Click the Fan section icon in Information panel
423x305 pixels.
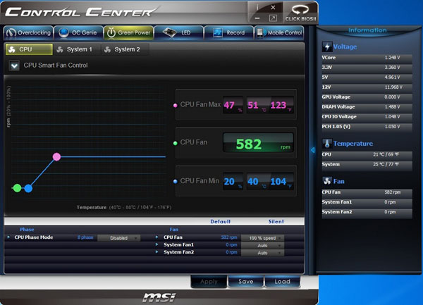point(327,181)
